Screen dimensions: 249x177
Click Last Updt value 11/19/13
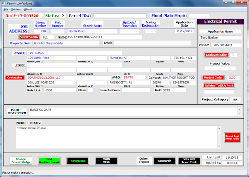coord(232,158)
